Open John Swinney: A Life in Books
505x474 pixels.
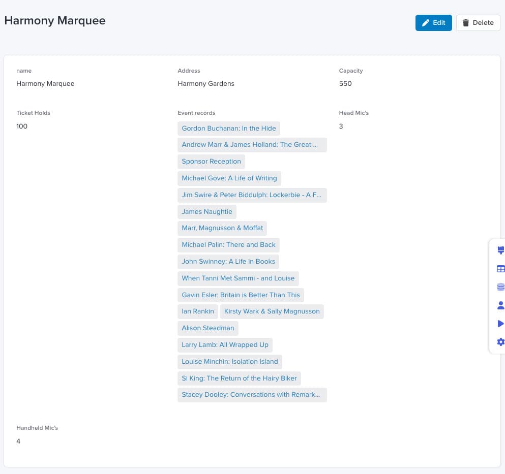pyautogui.click(x=228, y=262)
